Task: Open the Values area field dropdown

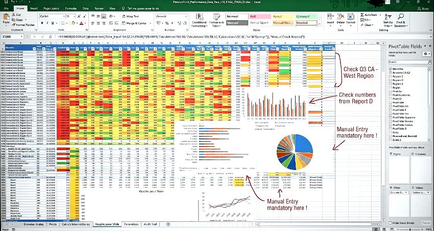Action: [429, 192]
